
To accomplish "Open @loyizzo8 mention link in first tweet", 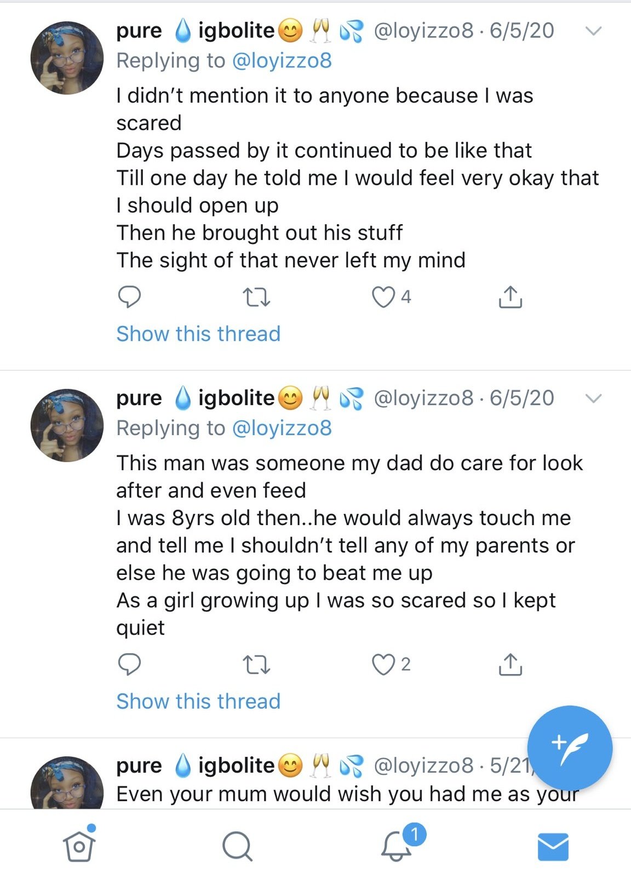I will [282, 61].
